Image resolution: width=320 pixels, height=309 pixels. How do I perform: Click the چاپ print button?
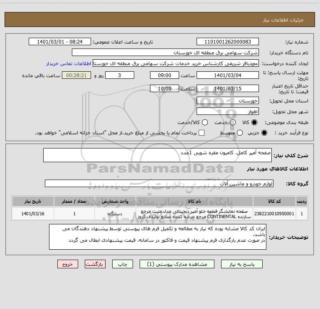(x=123, y=264)
